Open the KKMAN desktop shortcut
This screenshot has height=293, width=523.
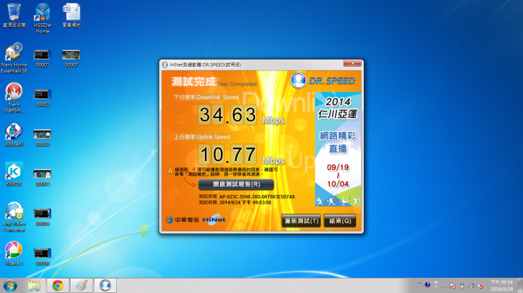(x=14, y=134)
